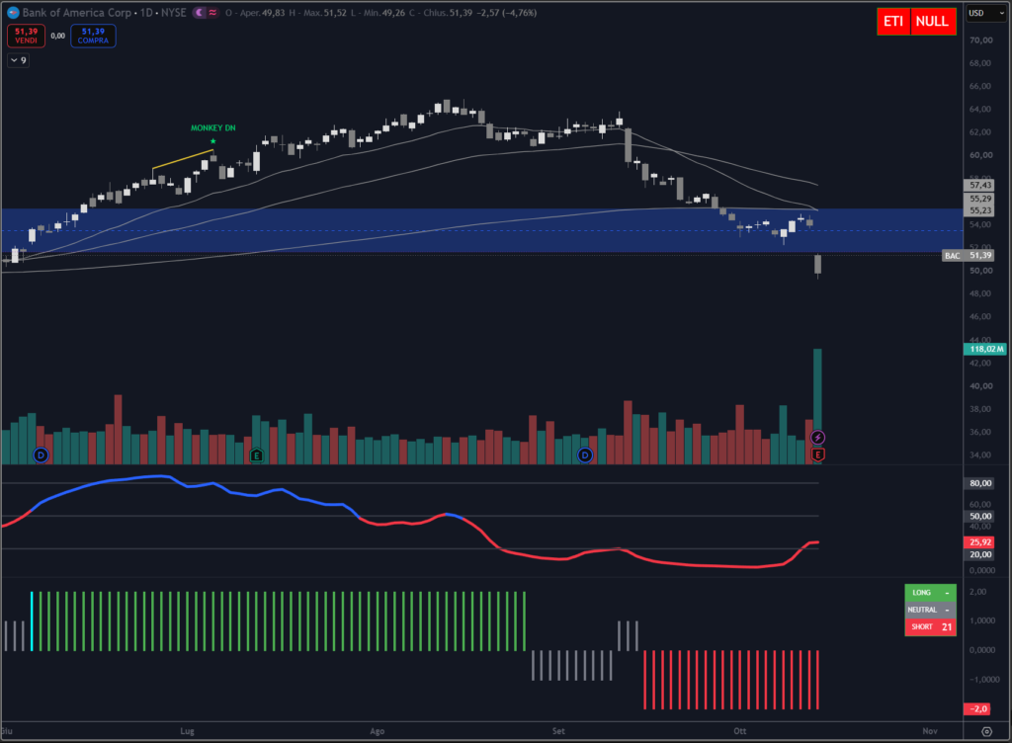This screenshot has height=743, width=1012.
Task: Click the purple moon session icon
Action: 200,12
